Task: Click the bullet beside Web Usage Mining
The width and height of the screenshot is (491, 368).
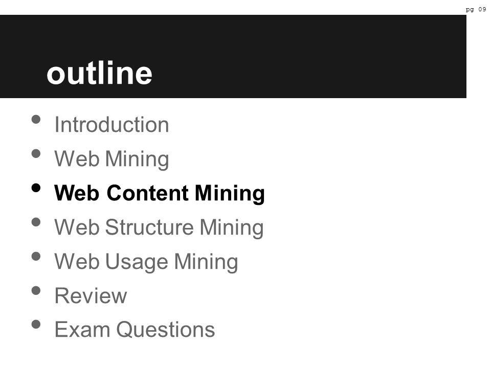Action: (x=36, y=256)
